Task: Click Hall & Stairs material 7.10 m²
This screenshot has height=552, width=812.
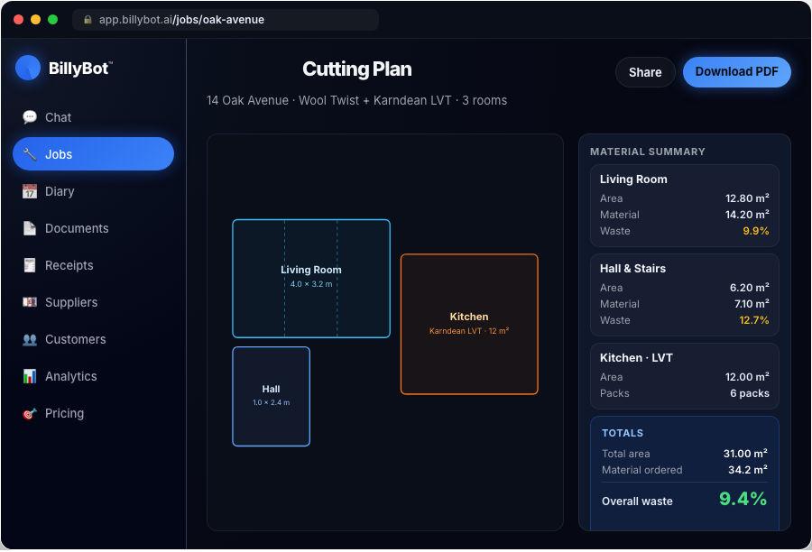Action: click(x=752, y=304)
